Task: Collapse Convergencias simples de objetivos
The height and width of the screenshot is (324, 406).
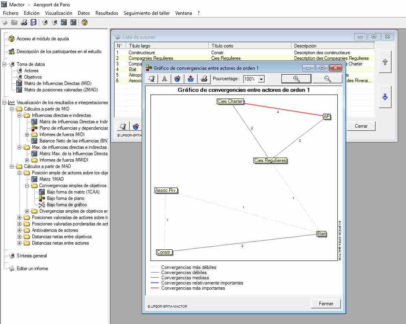Action: 27,186
